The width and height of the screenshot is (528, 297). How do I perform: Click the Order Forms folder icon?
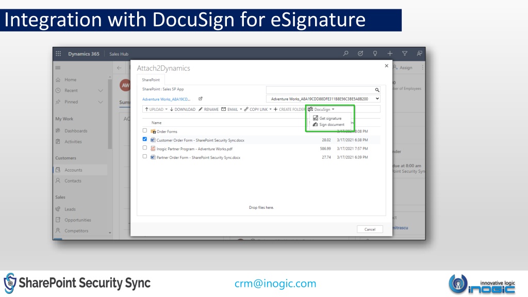click(153, 131)
